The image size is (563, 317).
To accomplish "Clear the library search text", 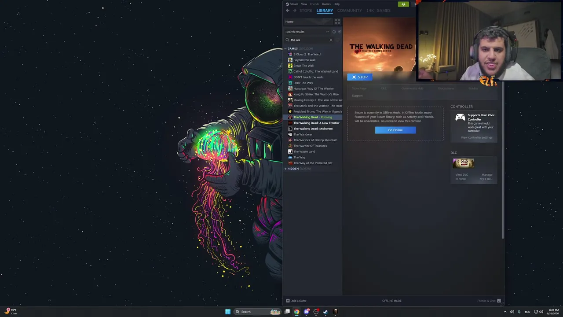I will 331,40.
